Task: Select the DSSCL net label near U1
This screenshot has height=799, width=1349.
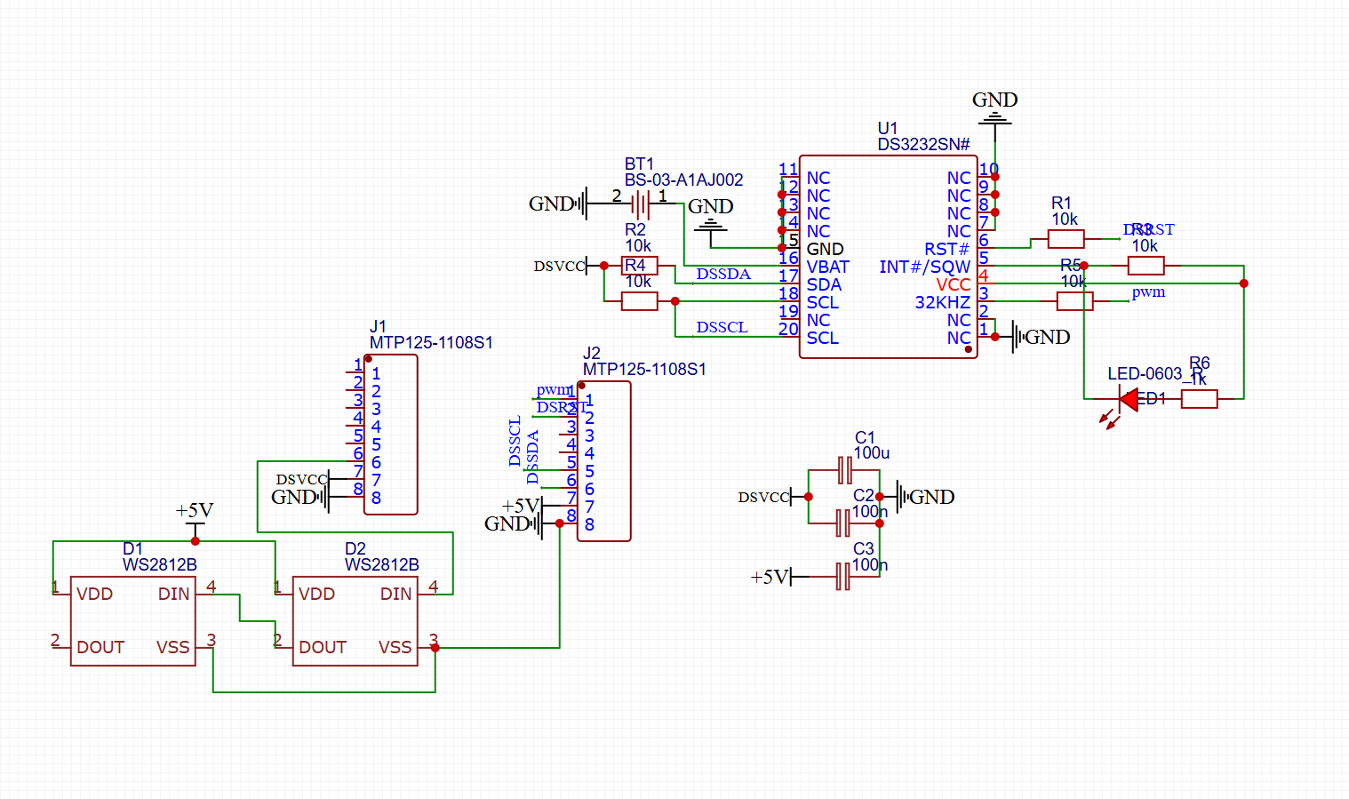Action: click(x=722, y=327)
